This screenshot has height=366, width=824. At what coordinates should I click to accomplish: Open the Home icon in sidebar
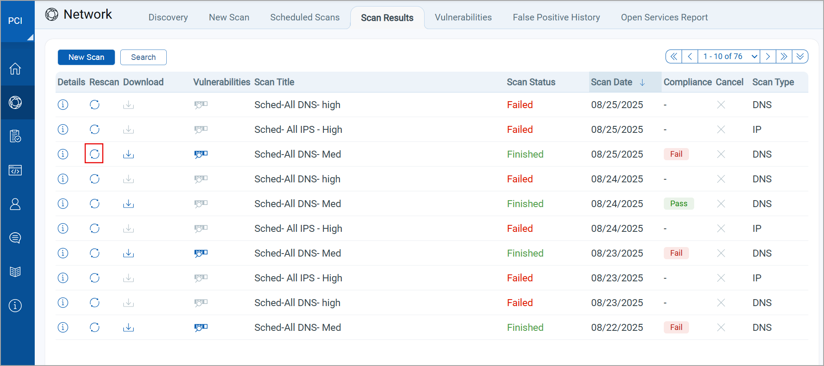[x=15, y=69]
